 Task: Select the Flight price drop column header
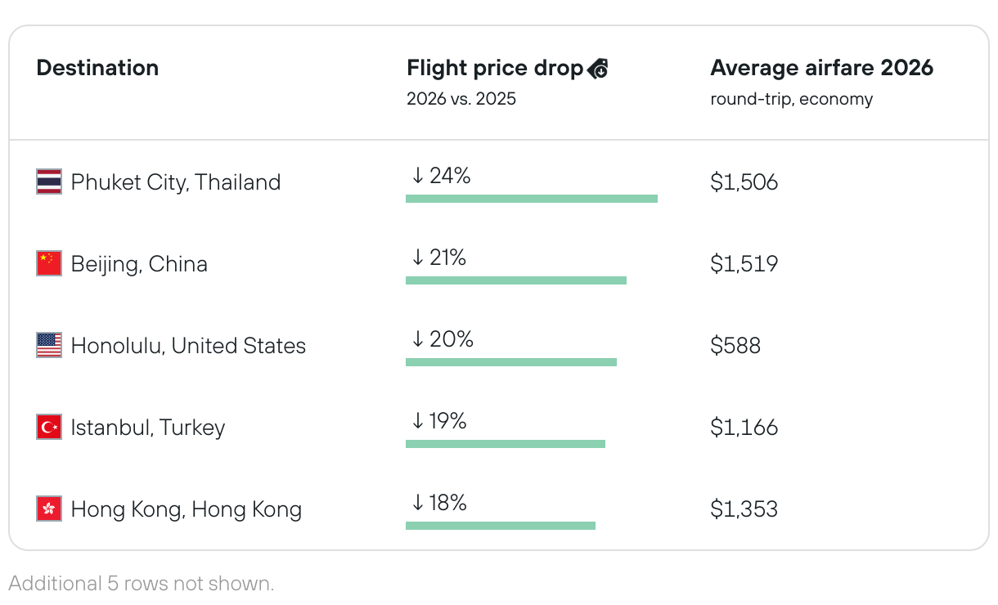tap(494, 68)
